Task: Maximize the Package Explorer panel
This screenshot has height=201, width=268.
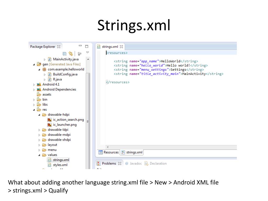Action: tap(87, 46)
